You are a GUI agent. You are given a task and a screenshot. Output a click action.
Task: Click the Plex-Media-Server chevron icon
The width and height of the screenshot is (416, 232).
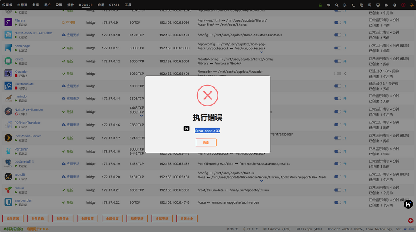click(x=8, y=138)
